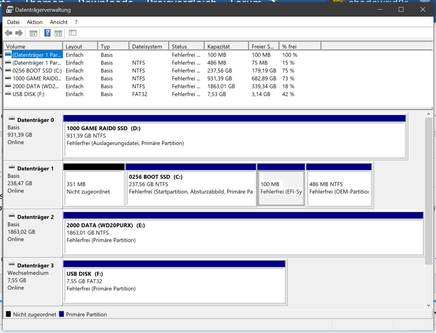
Task: Select the 351 MB Nicht zugeordnet partition
Action: [94, 185]
